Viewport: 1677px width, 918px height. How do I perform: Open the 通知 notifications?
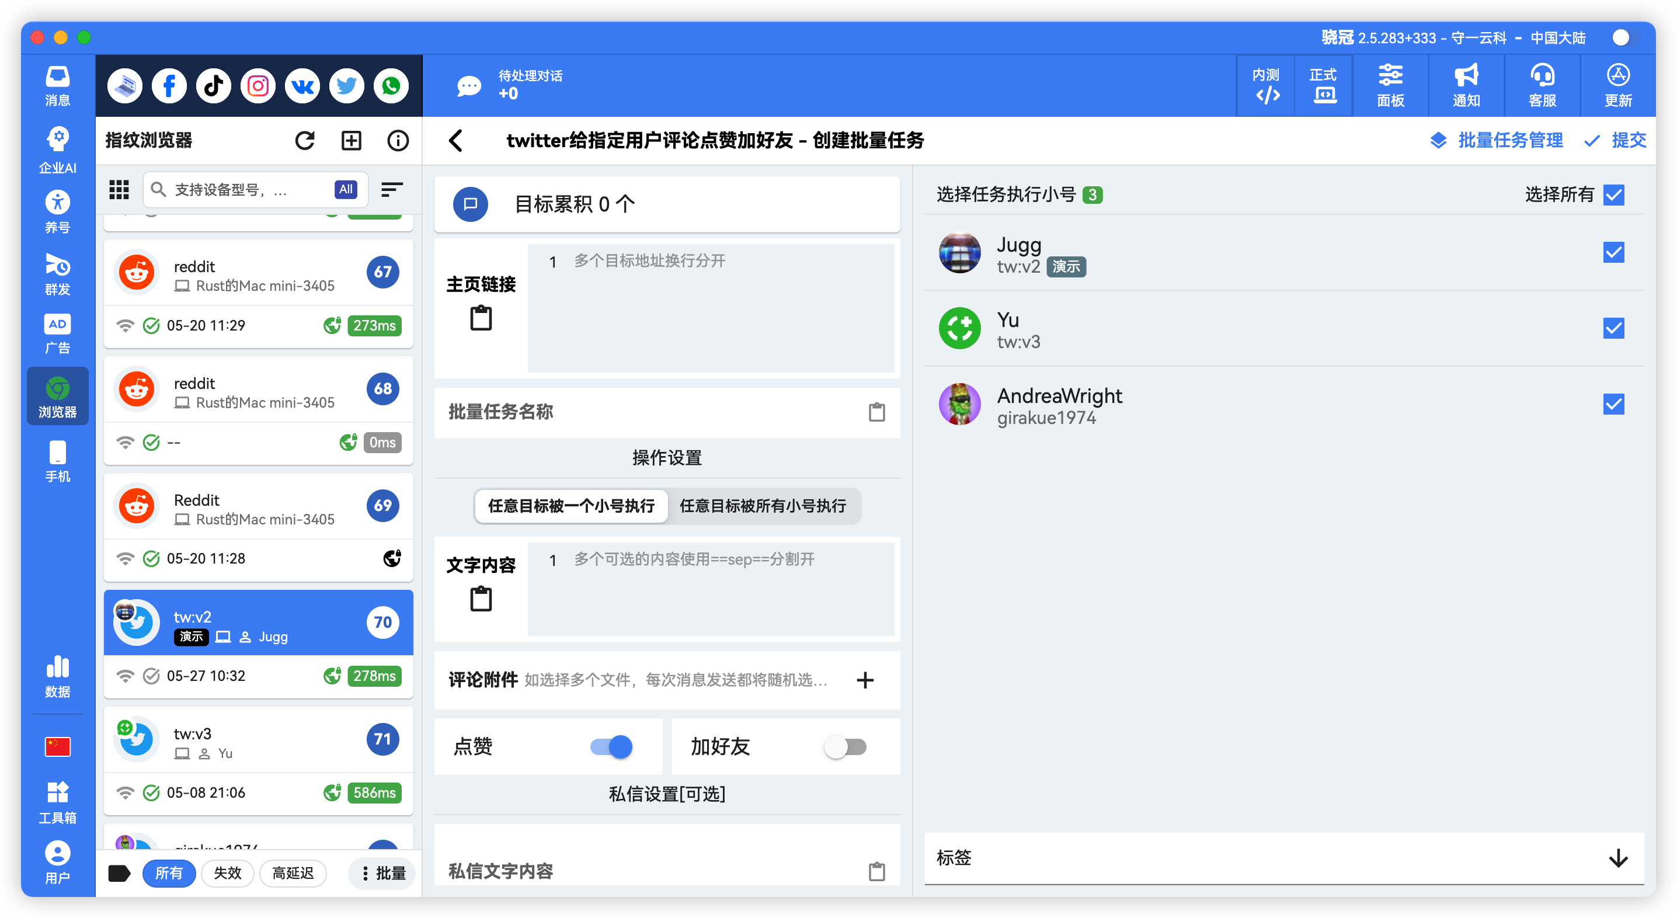click(1466, 86)
